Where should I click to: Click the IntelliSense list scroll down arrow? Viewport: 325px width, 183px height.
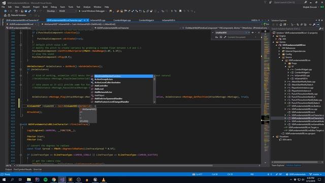coord(154,102)
